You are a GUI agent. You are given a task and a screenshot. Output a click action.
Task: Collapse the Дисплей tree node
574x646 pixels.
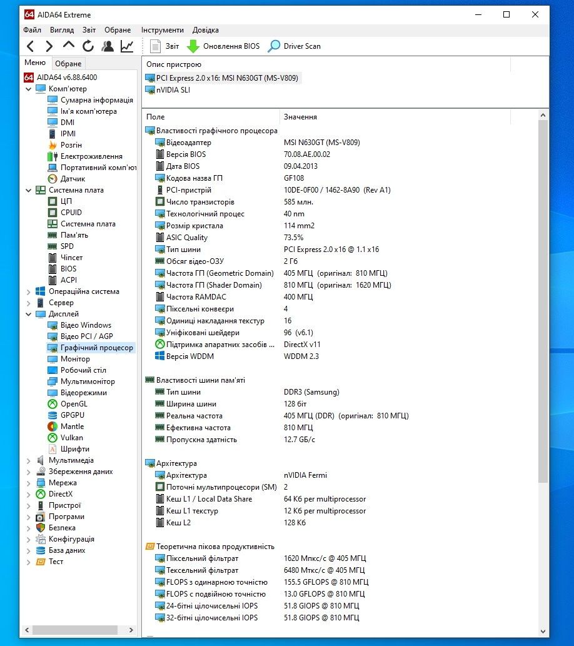tap(28, 314)
